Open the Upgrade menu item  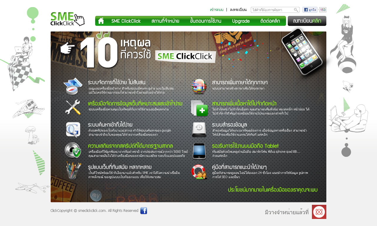click(241, 21)
